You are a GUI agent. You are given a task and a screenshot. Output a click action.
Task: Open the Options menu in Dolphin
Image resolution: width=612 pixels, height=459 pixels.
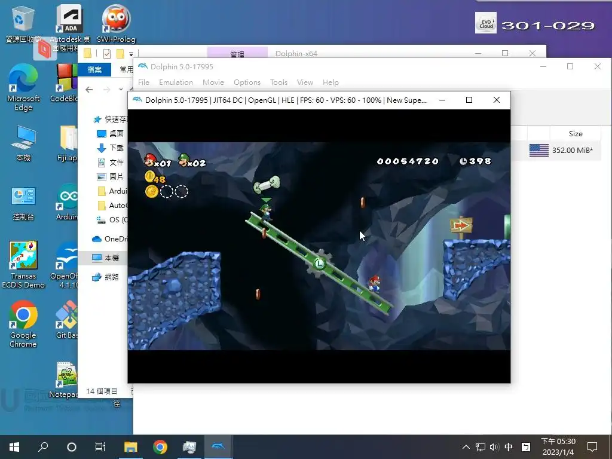[x=247, y=82]
